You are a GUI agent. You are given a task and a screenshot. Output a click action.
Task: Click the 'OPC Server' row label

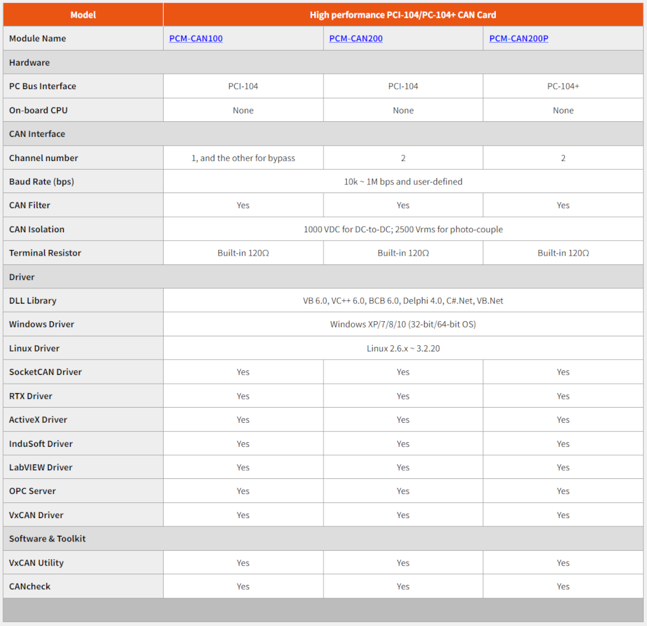pos(32,491)
